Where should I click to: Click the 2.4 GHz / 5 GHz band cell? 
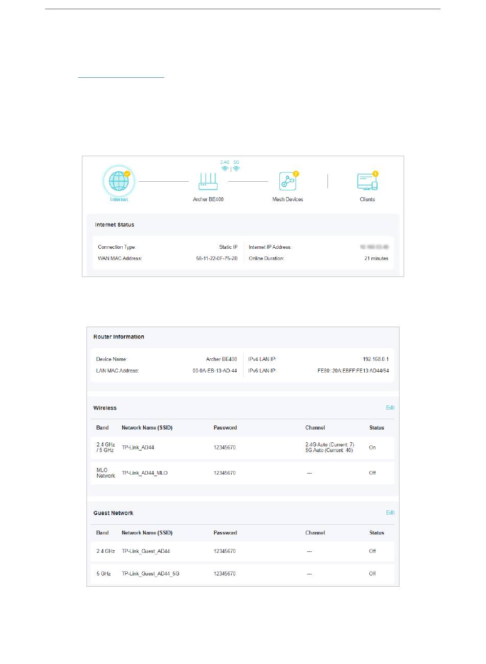tap(105, 447)
